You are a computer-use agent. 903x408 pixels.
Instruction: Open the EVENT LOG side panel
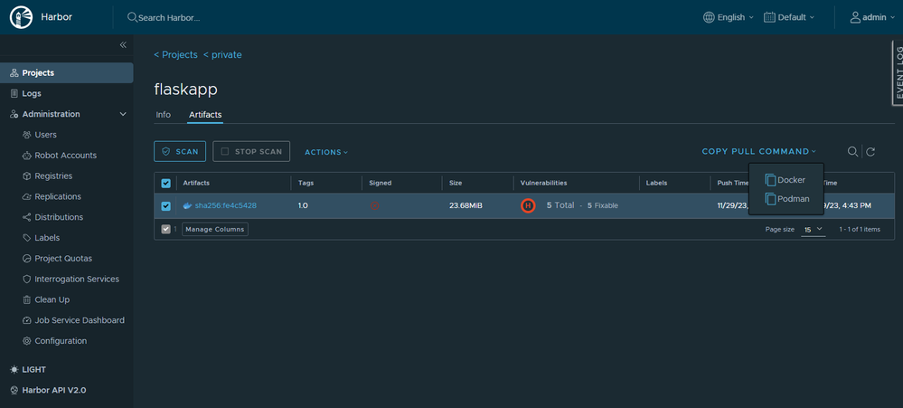[898, 73]
